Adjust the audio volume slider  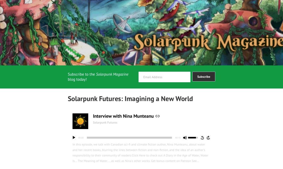click(x=193, y=138)
